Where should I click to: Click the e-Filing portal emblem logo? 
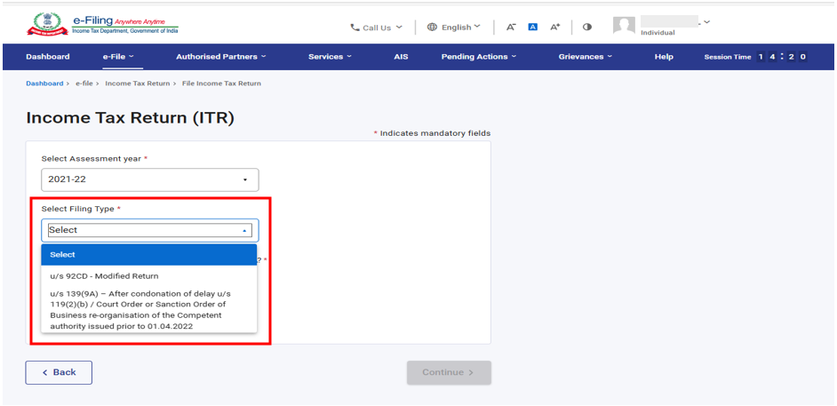pyautogui.click(x=47, y=25)
